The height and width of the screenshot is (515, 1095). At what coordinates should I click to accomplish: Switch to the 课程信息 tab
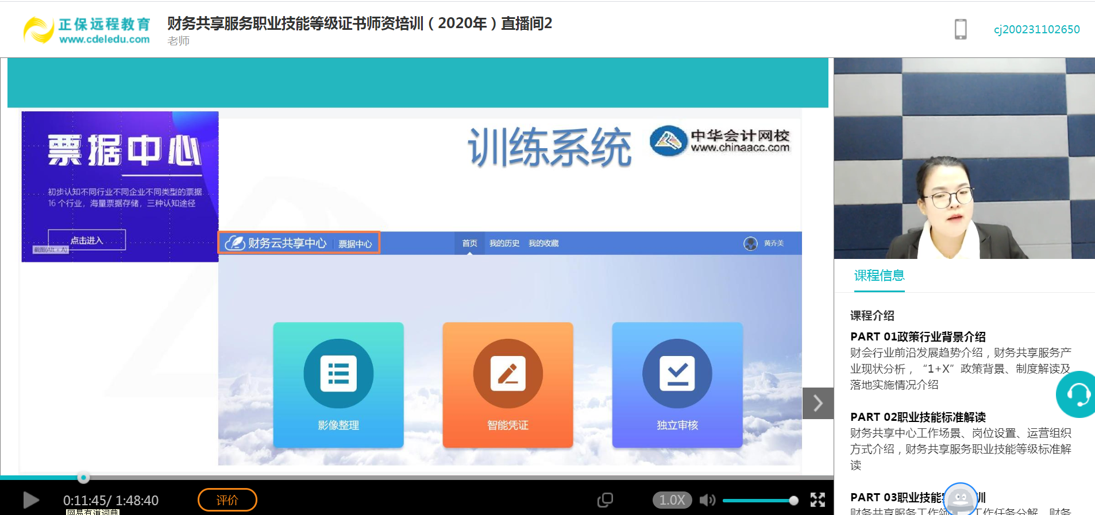pyautogui.click(x=879, y=276)
